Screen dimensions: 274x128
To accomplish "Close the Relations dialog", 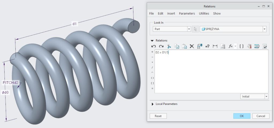I will [268, 6].
